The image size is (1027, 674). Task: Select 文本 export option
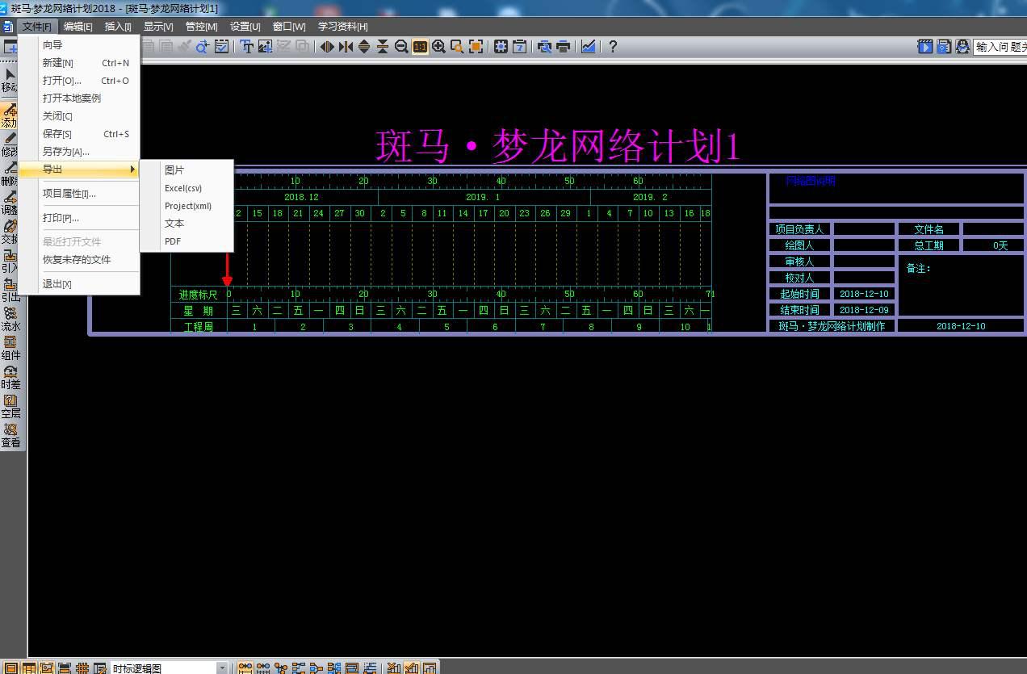tap(187, 224)
